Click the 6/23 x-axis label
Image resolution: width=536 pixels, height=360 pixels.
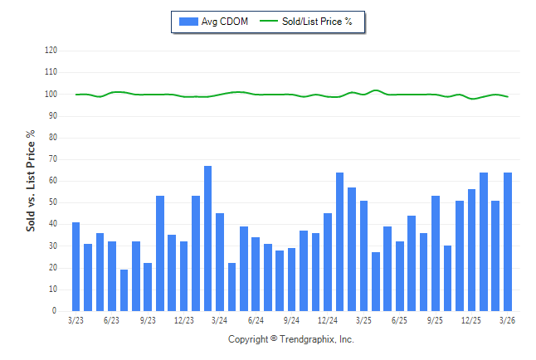coord(112,319)
